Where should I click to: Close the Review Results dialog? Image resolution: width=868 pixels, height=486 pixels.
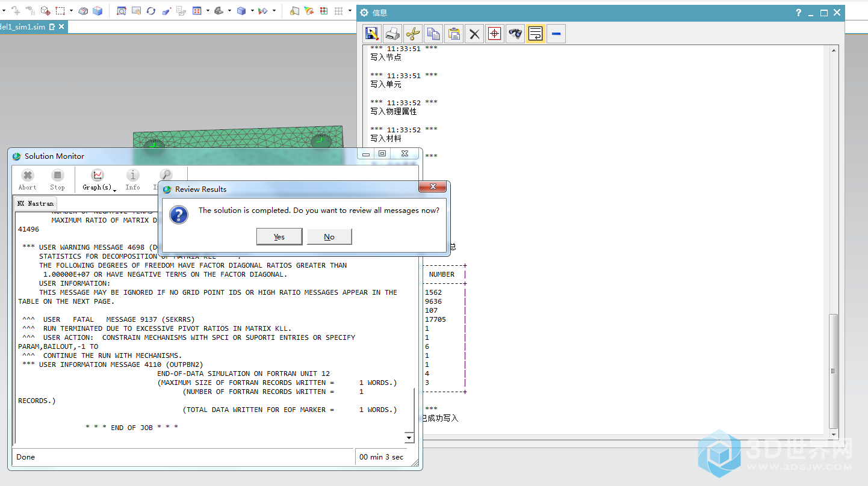click(x=433, y=187)
